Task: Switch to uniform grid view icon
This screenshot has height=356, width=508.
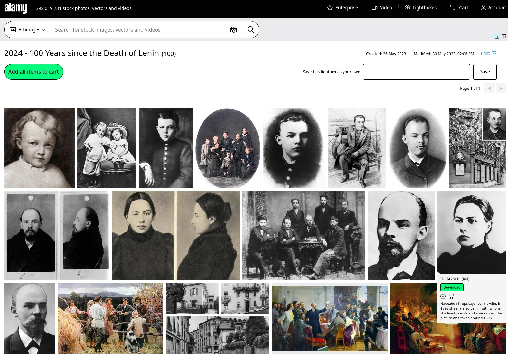Action: coord(504,36)
